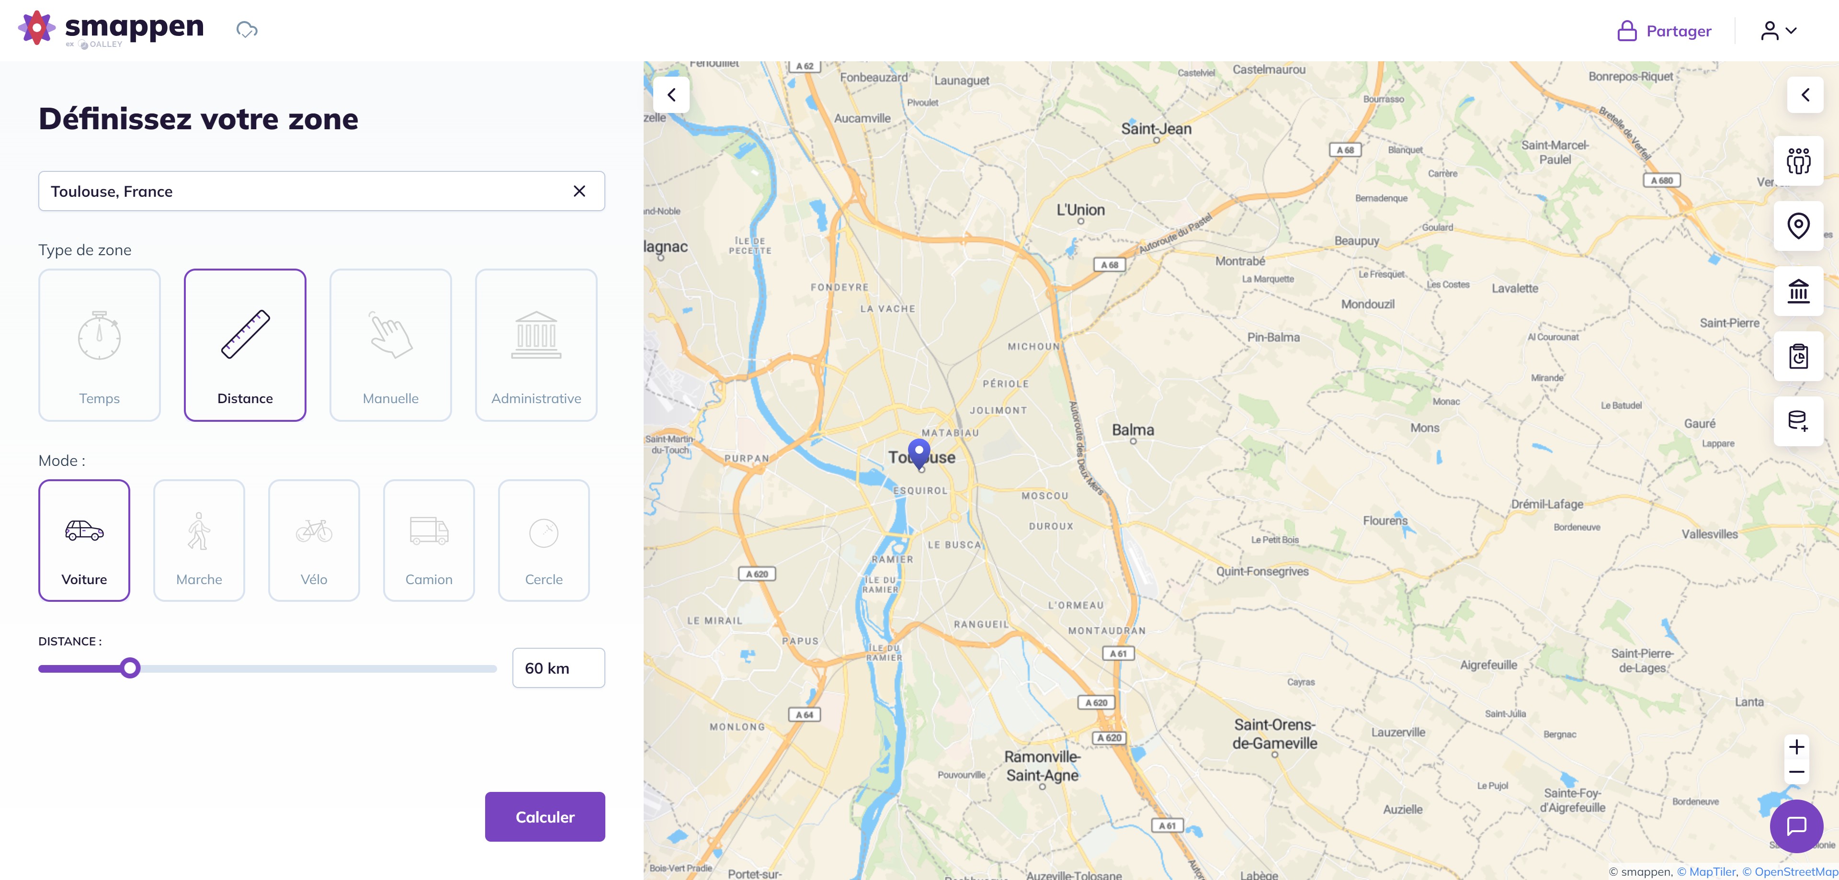Click the Calculer button
1839x880 pixels.
tap(545, 816)
